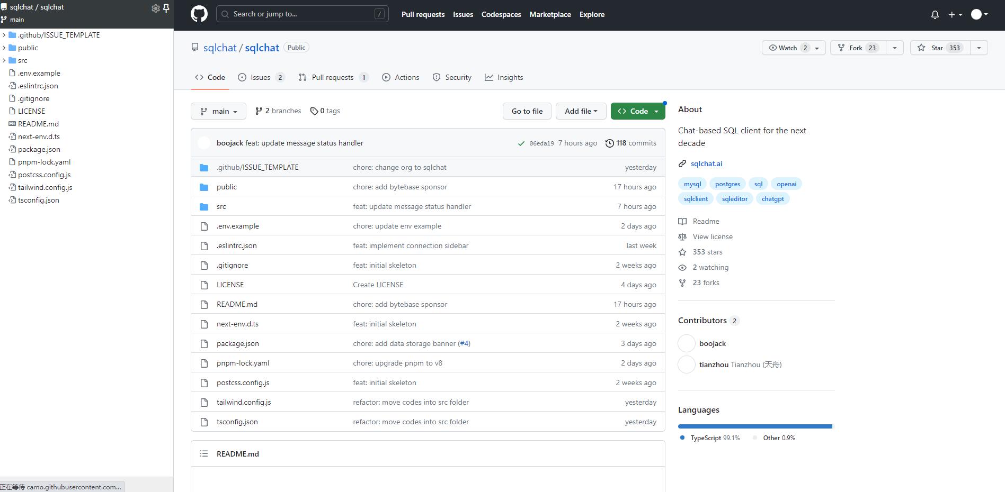The width and height of the screenshot is (1005, 492).
Task: Open the 118 commits link
Action: (x=631, y=143)
